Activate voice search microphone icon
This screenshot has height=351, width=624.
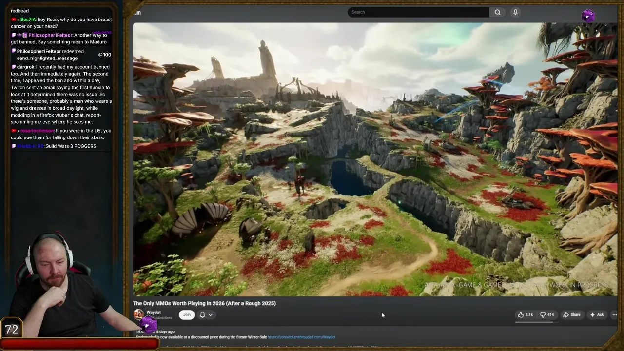coord(515,12)
